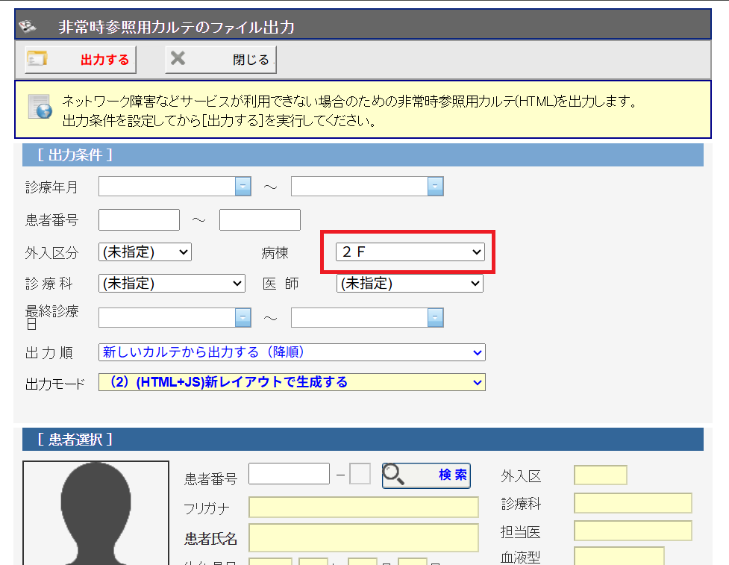The width and height of the screenshot is (729, 565).
Task: Open the 医師 dropdown
Action: click(x=410, y=284)
